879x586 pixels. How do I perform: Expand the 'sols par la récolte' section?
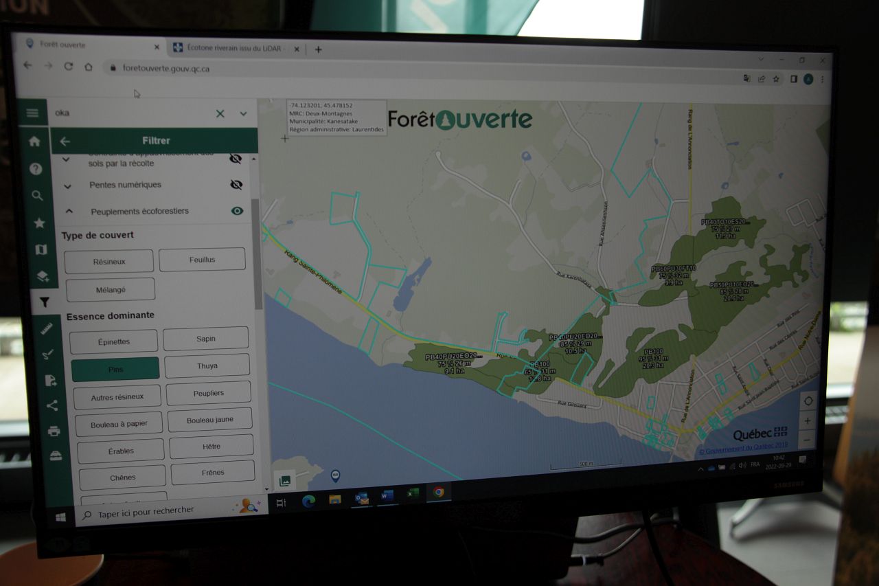tap(67, 160)
